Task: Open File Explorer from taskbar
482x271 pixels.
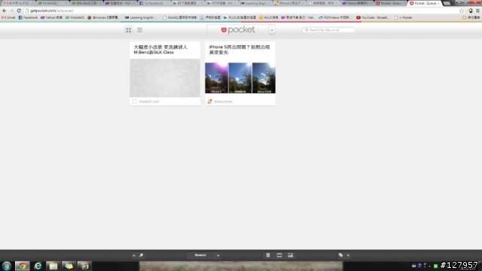Action: tap(53, 266)
